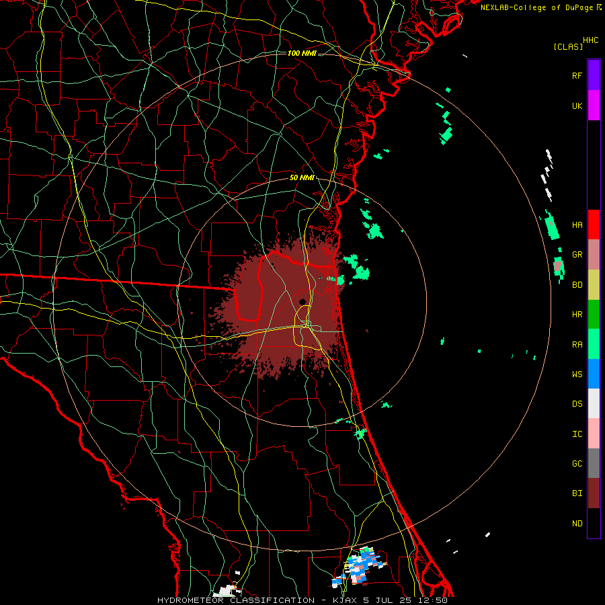The height and width of the screenshot is (605, 605).
Task: Click the 'RF' legend label
Action: click(x=577, y=75)
